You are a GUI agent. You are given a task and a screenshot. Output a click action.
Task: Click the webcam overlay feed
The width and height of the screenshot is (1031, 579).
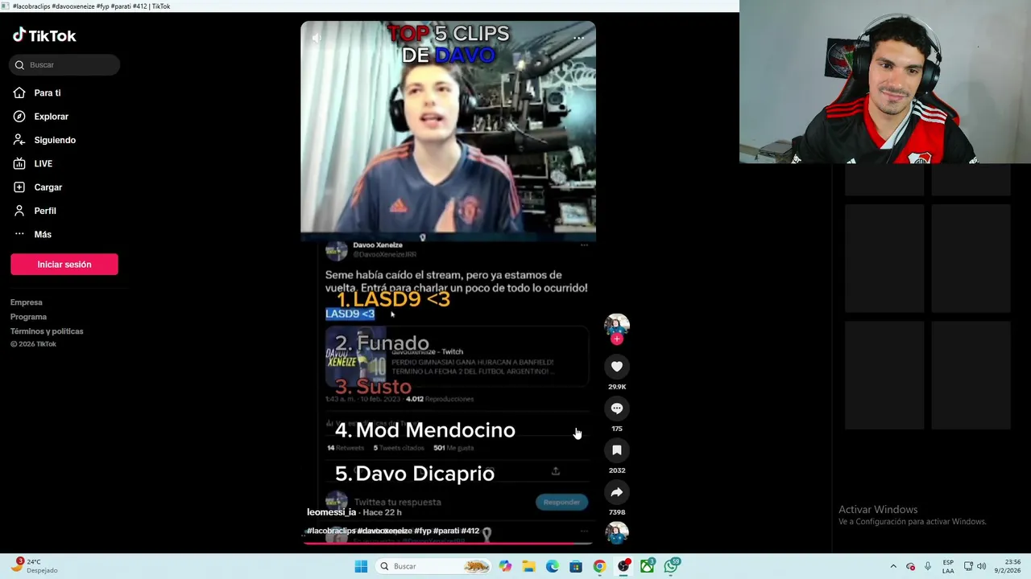[x=885, y=82]
